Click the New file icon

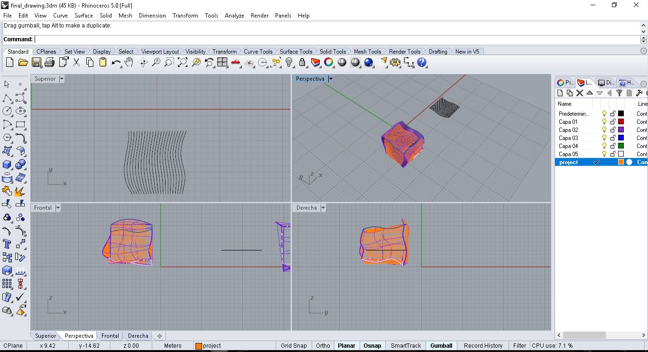[x=9, y=62]
